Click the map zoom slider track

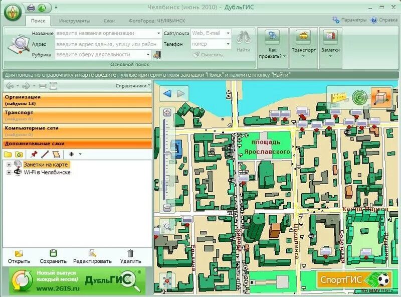[x=165, y=160]
